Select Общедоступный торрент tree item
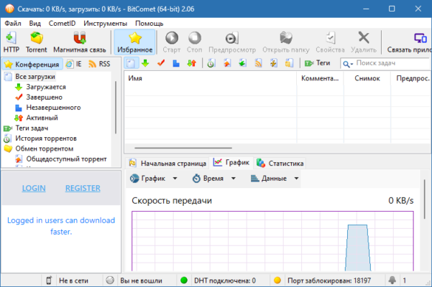This screenshot has height=287, width=432. pyautogui.click(x=66, y=159)
